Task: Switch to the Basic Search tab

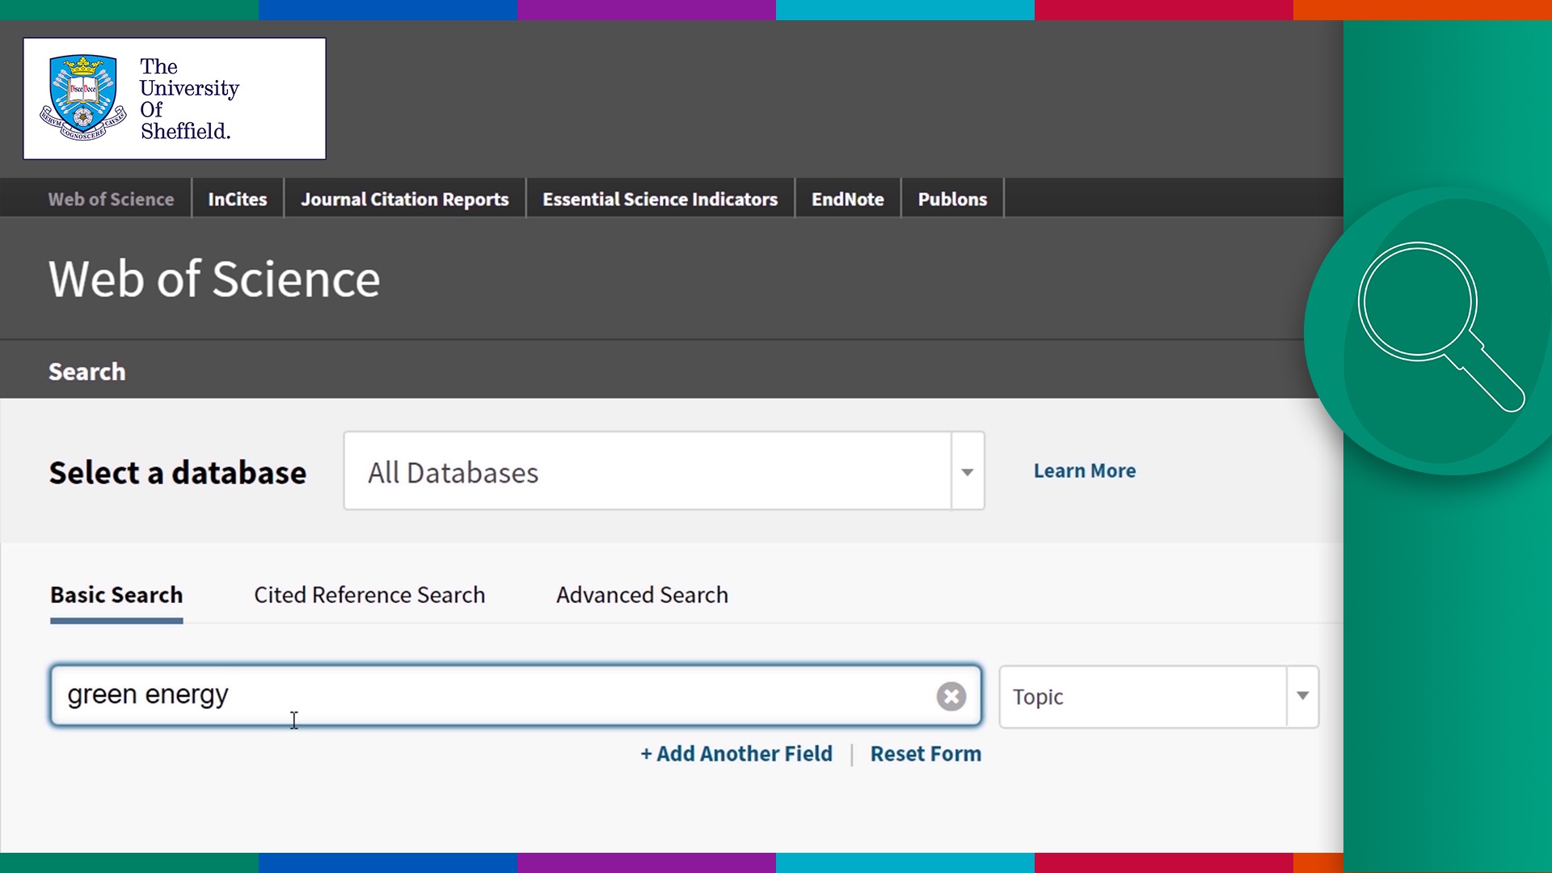Action: click(116, 595)
